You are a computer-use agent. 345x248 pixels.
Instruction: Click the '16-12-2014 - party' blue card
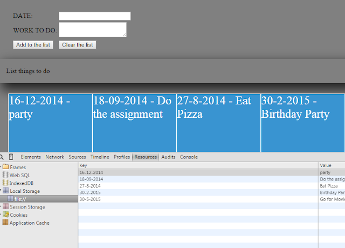[50, 123]
